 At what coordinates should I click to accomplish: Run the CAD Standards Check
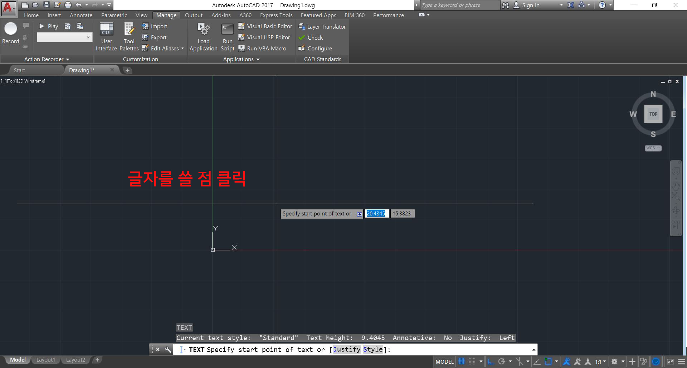(311, 38)
